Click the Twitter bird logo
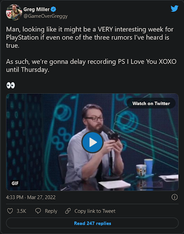 tap(174, 9)
